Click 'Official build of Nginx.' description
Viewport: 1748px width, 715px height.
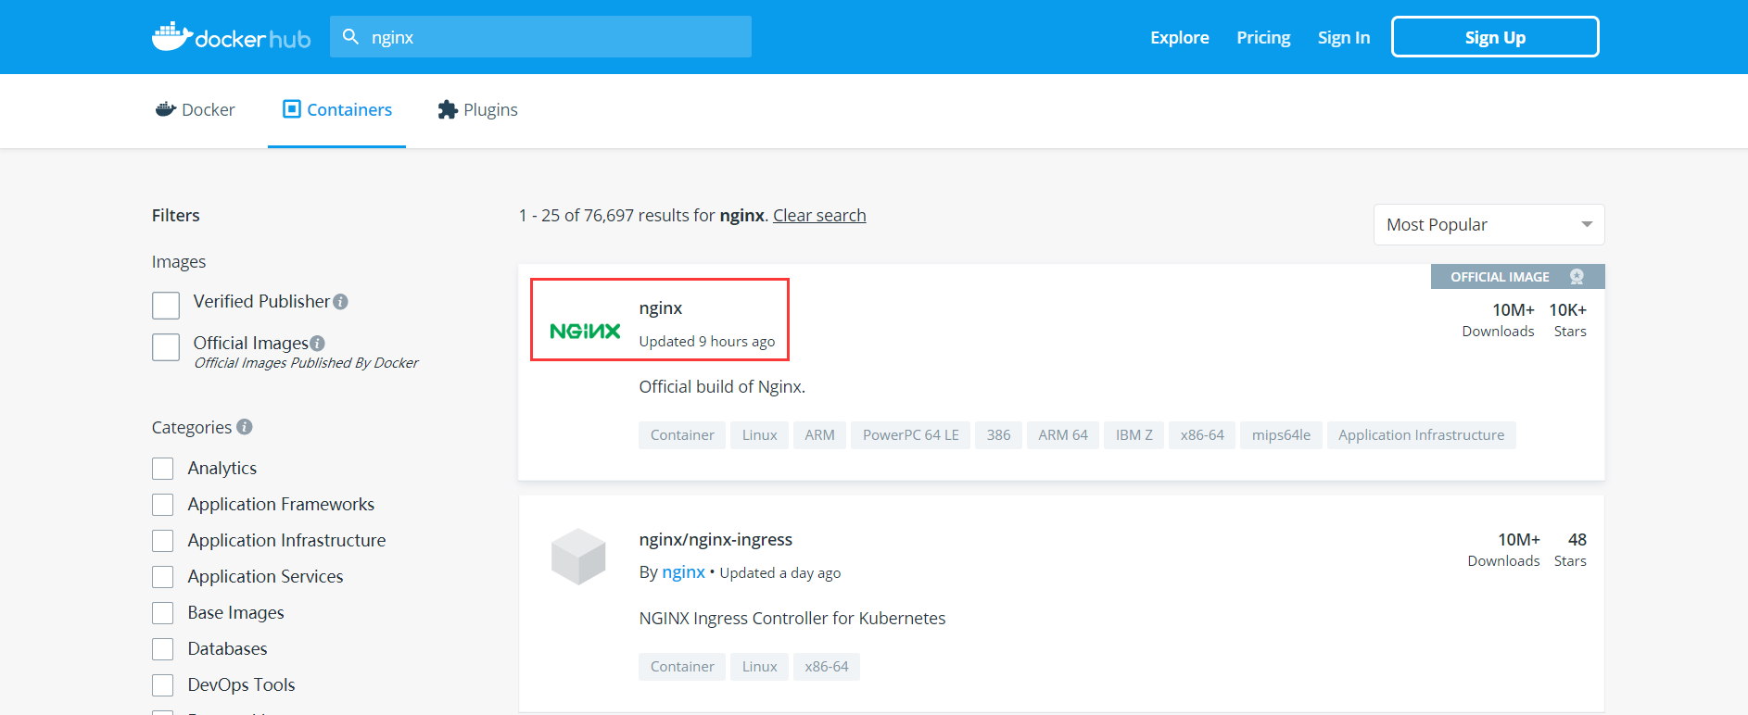(x=722, y=387)
